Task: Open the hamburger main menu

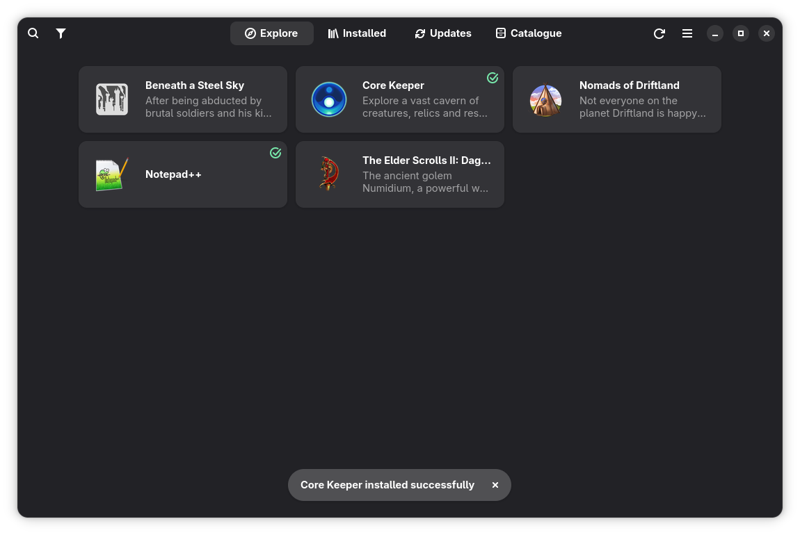Action: coord(687,33)
